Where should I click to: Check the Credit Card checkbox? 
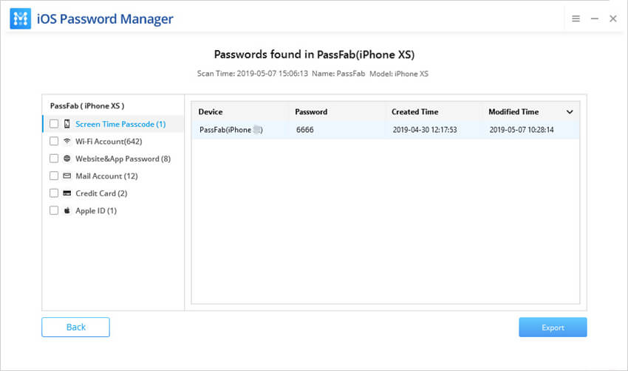tap(54, 193)
